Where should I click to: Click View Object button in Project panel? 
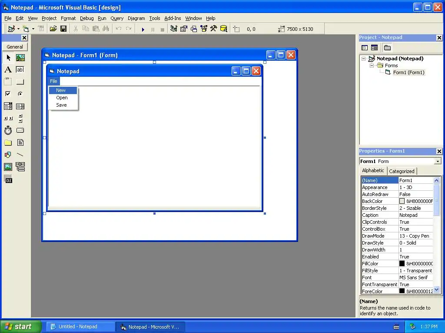pyautogui.click(x=374, y=48)
